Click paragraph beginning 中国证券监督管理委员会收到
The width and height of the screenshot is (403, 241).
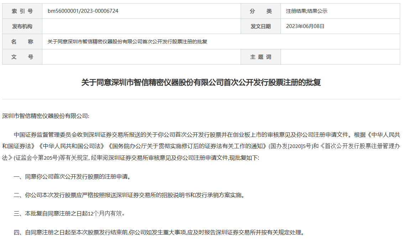(201, 146)
